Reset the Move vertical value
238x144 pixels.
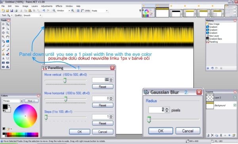103,86
